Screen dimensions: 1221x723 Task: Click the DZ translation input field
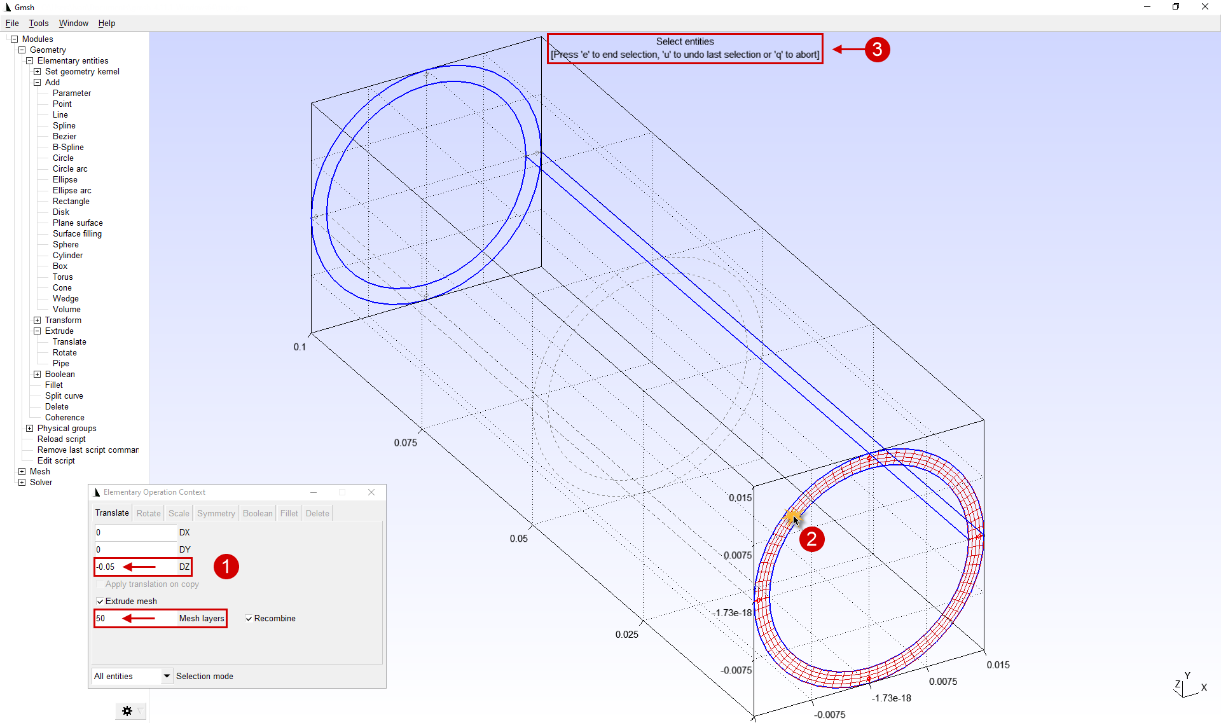point(135,567)
